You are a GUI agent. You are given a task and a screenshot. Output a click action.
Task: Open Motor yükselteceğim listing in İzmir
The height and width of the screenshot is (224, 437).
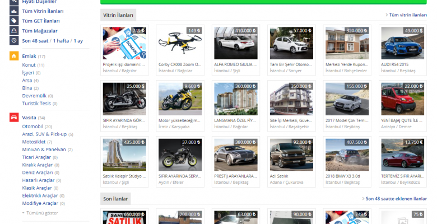point(180,106)
